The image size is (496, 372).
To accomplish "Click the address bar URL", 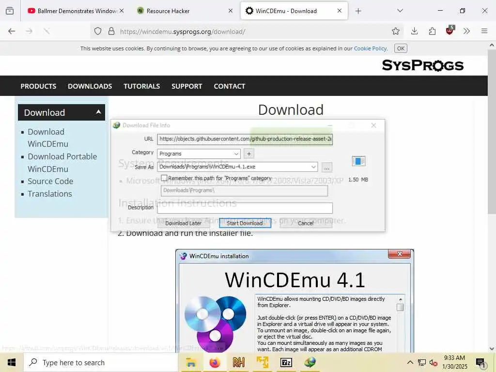I will point(183,31).
